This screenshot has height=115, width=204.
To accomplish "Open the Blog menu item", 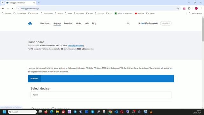I will pyautogui.click(x=94, y=23).
